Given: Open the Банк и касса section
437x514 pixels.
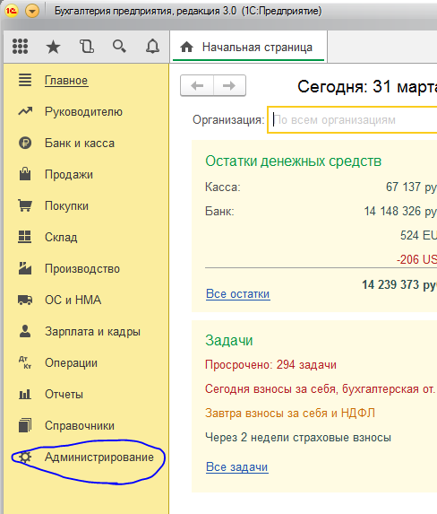Looking at the screenshot, I should (80, 144).
